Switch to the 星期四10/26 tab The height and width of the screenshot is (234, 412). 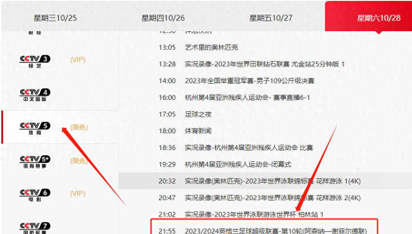click(163, 18)
